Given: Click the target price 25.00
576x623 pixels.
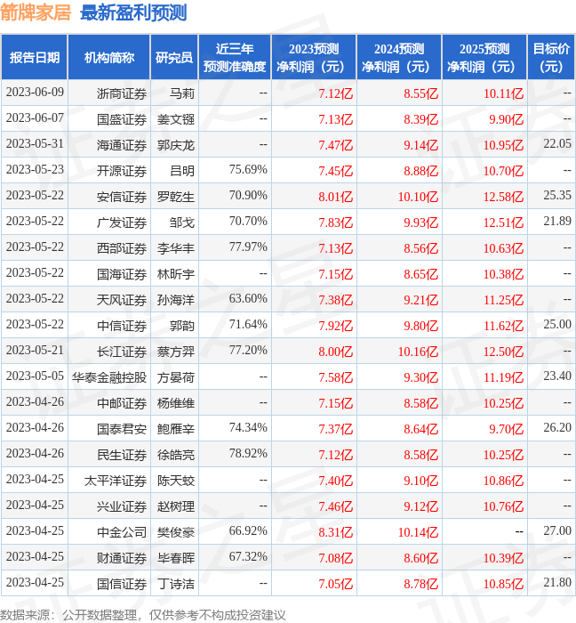Looking at the screenshot, I should [557, 324].
